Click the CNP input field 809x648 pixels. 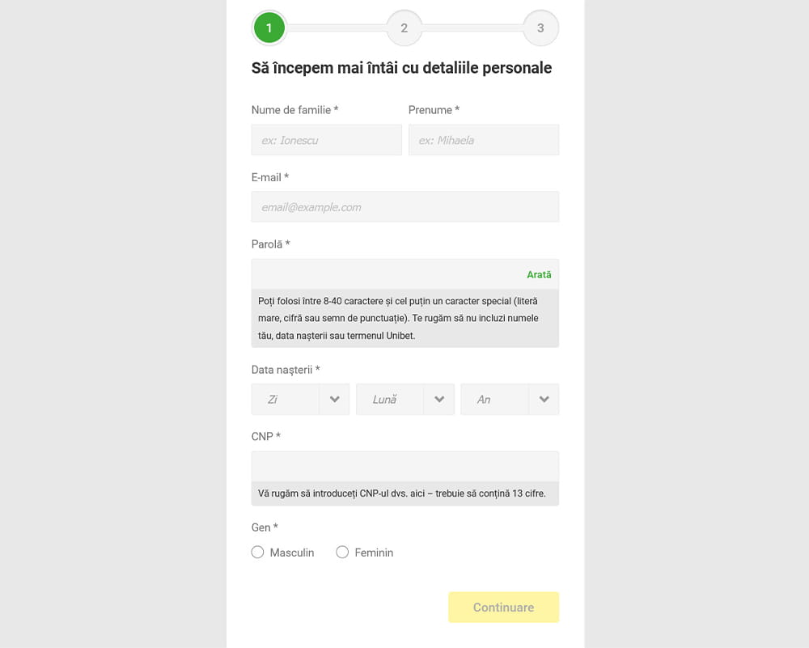click(405, 467)
